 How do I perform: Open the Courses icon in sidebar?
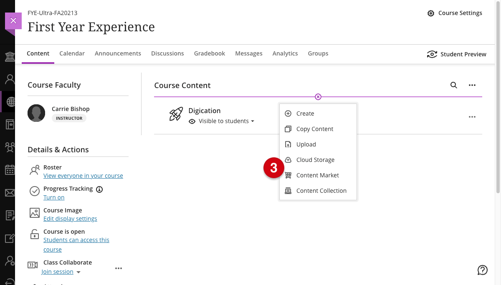[10, 124]
